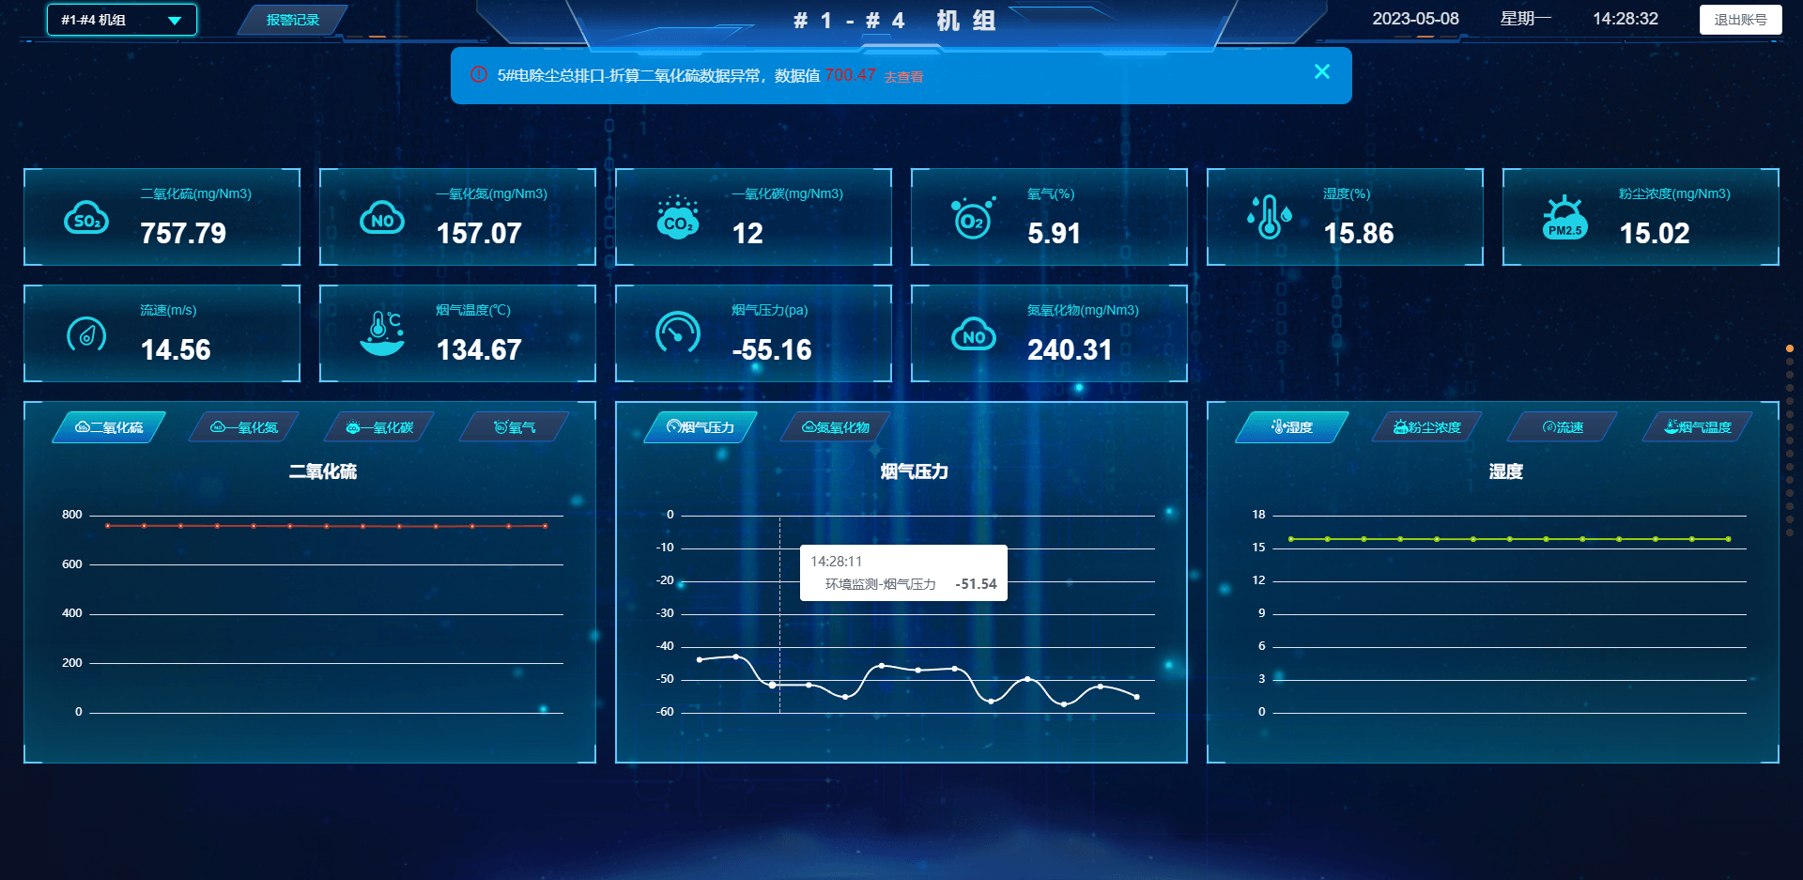Open the #1-#4 机组 unit dropdown
The height and width of the screenshot is (880, 1803).
tap(122, 20)
